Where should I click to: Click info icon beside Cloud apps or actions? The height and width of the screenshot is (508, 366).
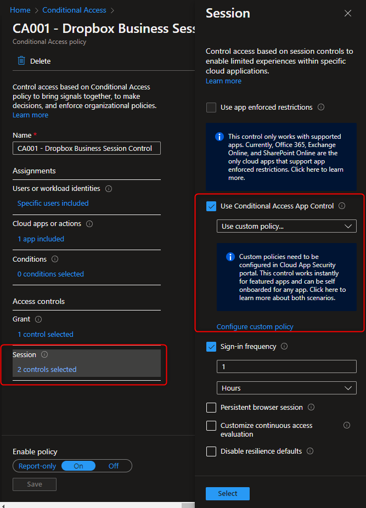pos(89,224)
